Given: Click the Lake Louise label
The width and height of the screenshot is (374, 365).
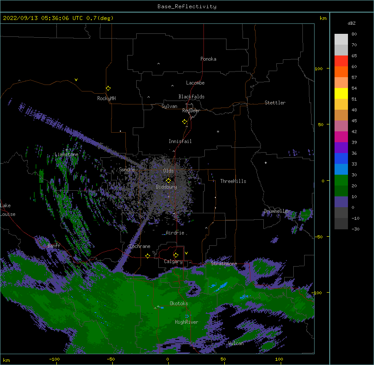Looking at the screenshot, I should point(7,210).
